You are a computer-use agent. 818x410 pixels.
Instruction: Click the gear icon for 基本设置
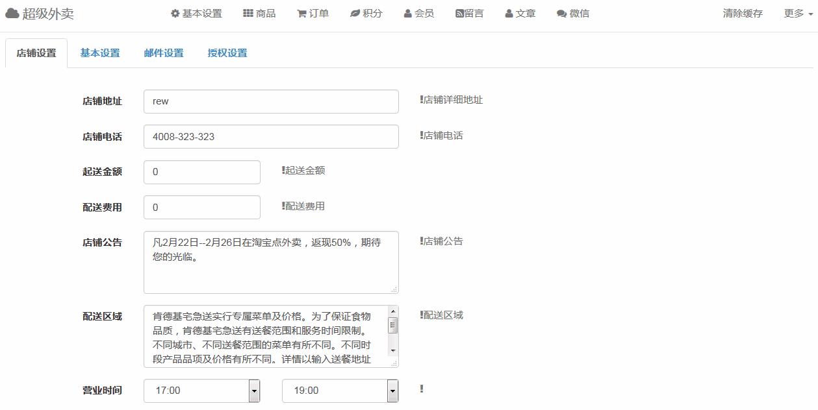(x=175, y=14)
